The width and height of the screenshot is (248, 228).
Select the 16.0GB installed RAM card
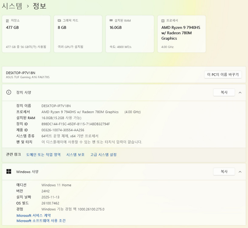point(130,34)
